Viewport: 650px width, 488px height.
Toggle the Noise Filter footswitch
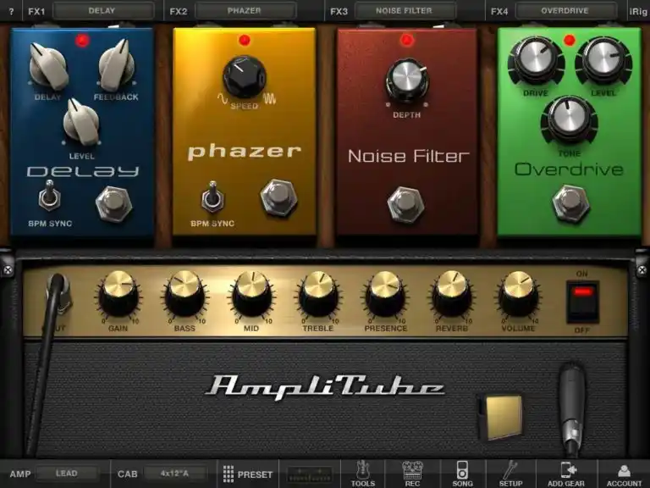coord(405,204)
